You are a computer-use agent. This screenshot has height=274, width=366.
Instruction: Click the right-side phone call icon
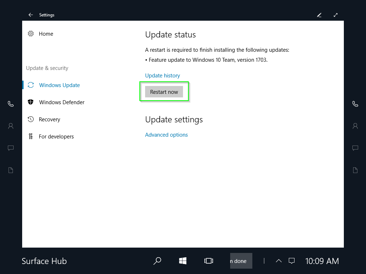pyautogui.click(x=355, y=104)
